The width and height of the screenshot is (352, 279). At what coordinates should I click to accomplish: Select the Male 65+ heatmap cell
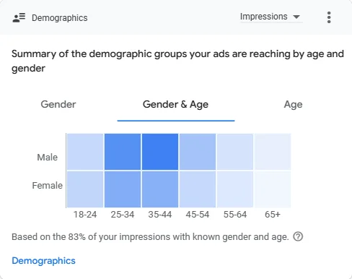point(273,152)
